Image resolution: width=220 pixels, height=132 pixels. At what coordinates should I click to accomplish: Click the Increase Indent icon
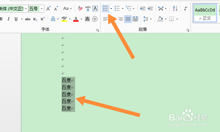tap(150, 8)
